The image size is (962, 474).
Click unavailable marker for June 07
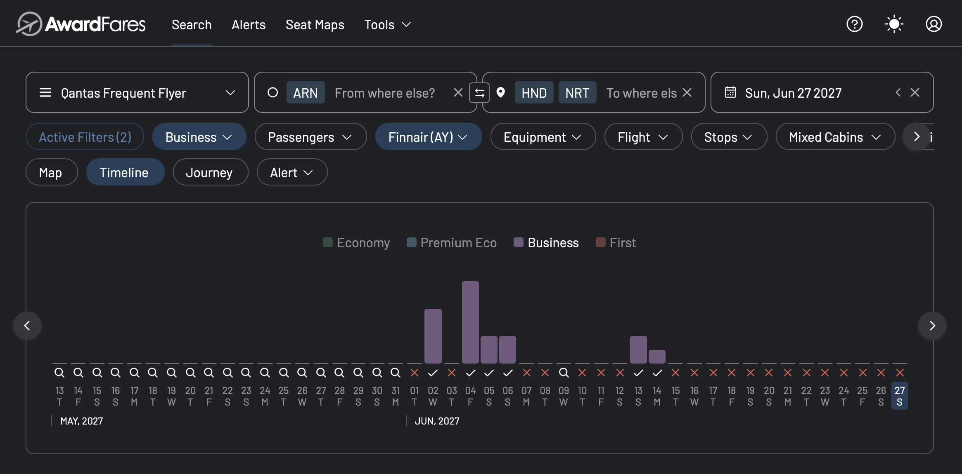point(526,373)
